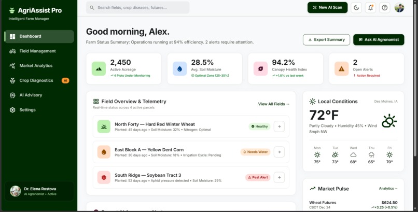Click the Healthy status badge

[x=259, y=126]
